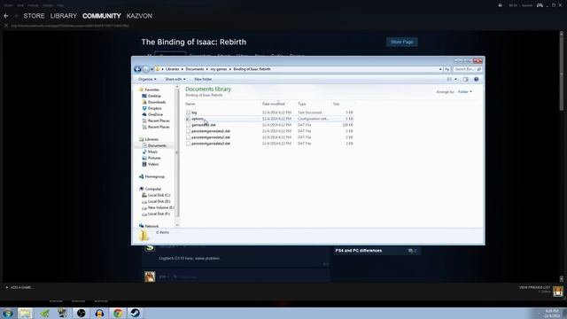Click the Steam back arrow
Screen dimensions: 567x319
[x=6, y=16]
